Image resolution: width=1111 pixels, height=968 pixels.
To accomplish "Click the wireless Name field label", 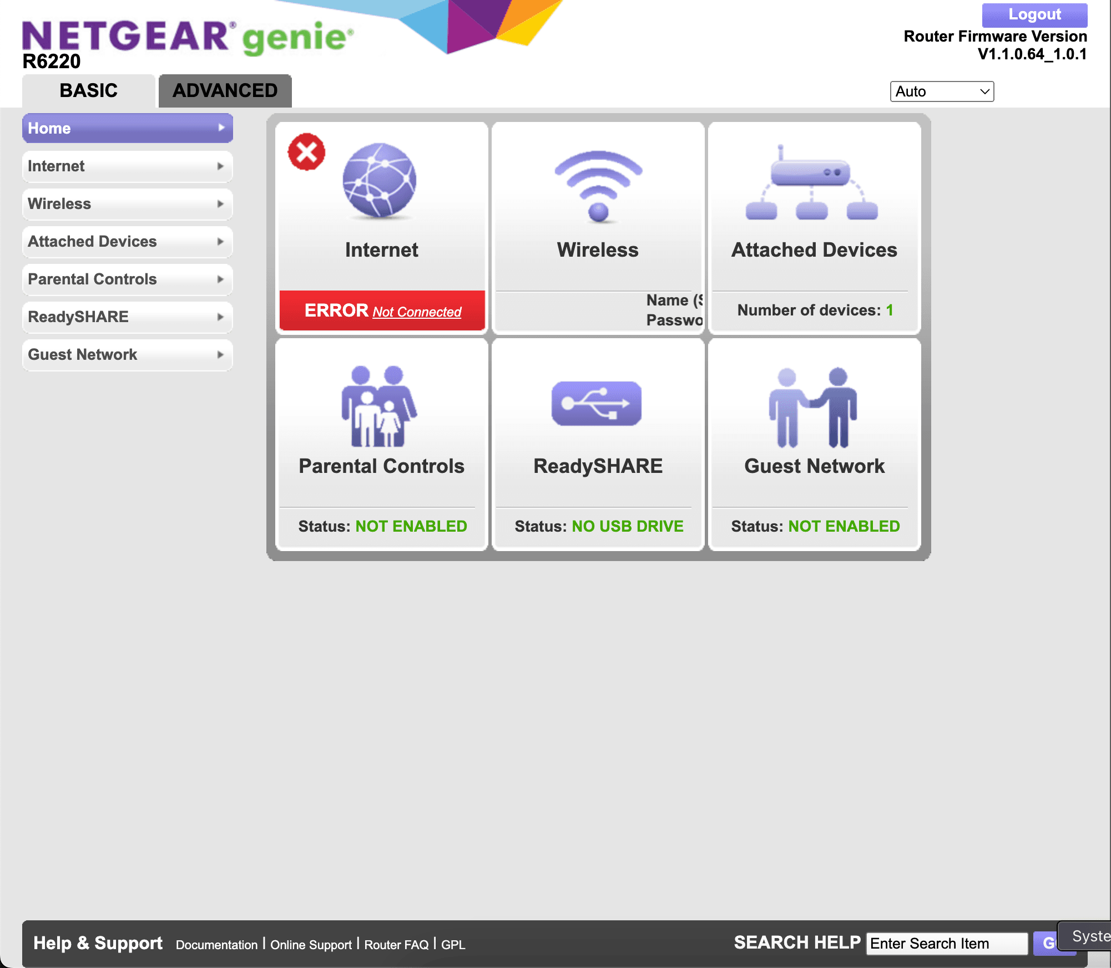I will (x=674, y=300).
